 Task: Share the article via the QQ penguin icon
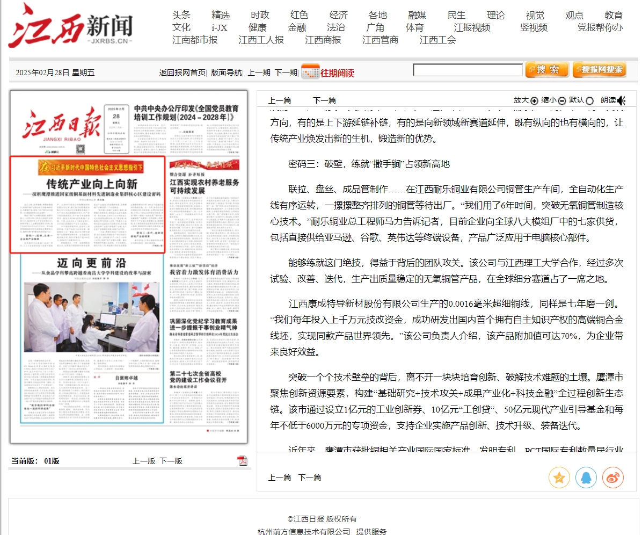pyautogui.click(x=586, y=477)
